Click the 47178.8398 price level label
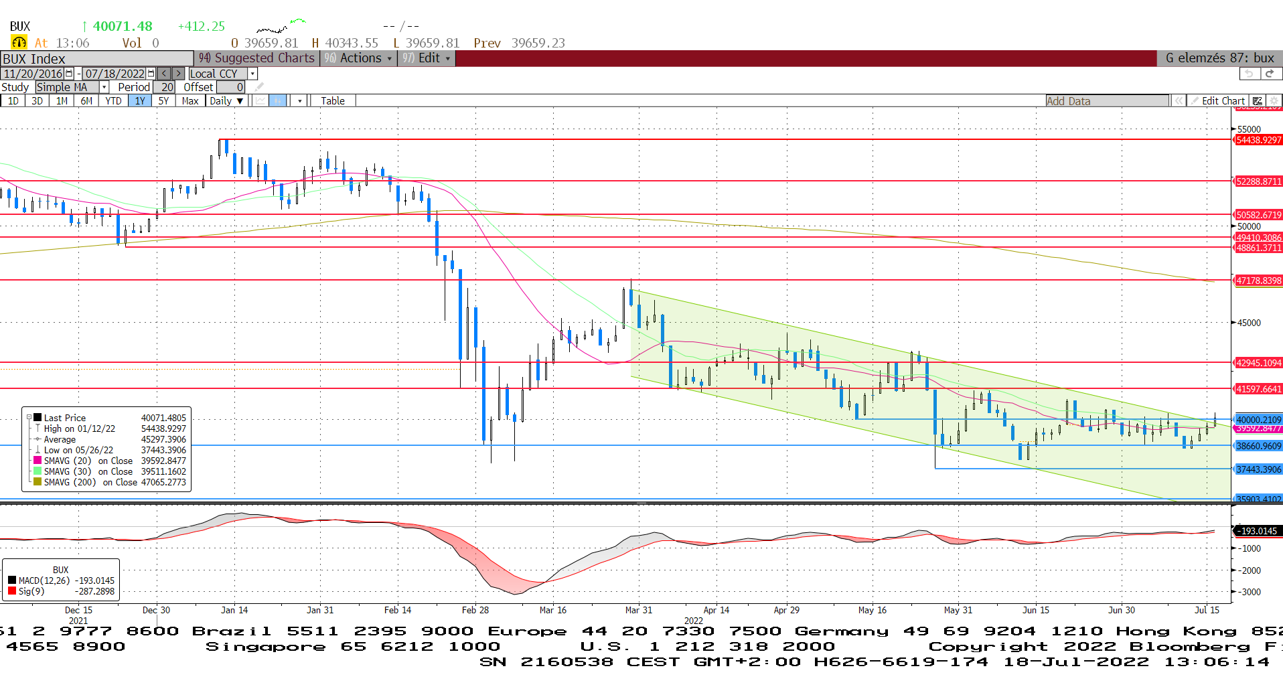This screenshot has height=699, width=1283. [1259, 281]
